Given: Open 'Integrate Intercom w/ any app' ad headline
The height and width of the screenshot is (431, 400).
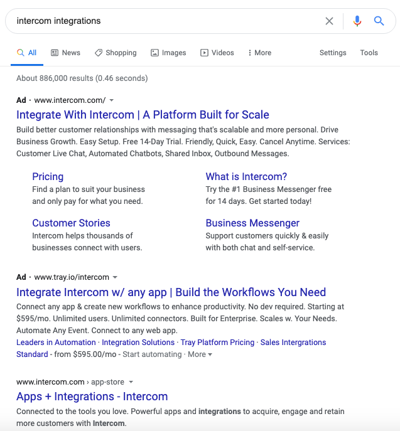Looking at the screenshot, I should [171, 292].
